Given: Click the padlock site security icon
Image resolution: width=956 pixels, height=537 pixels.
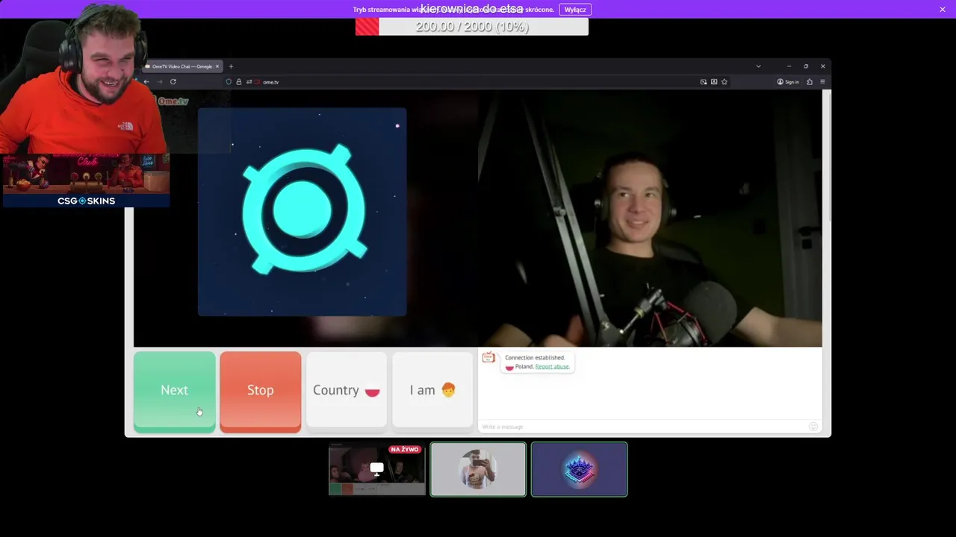Looking at the screenshot, I should pos(239,82).
